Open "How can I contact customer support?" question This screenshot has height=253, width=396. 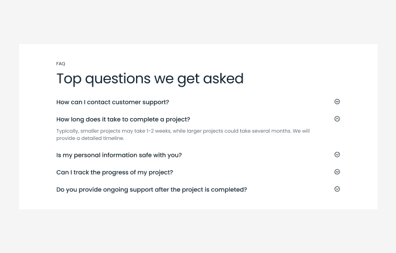[113, 102]
